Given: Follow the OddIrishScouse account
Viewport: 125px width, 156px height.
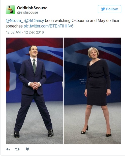Looking at the screenshot, I should click(109, 9).
